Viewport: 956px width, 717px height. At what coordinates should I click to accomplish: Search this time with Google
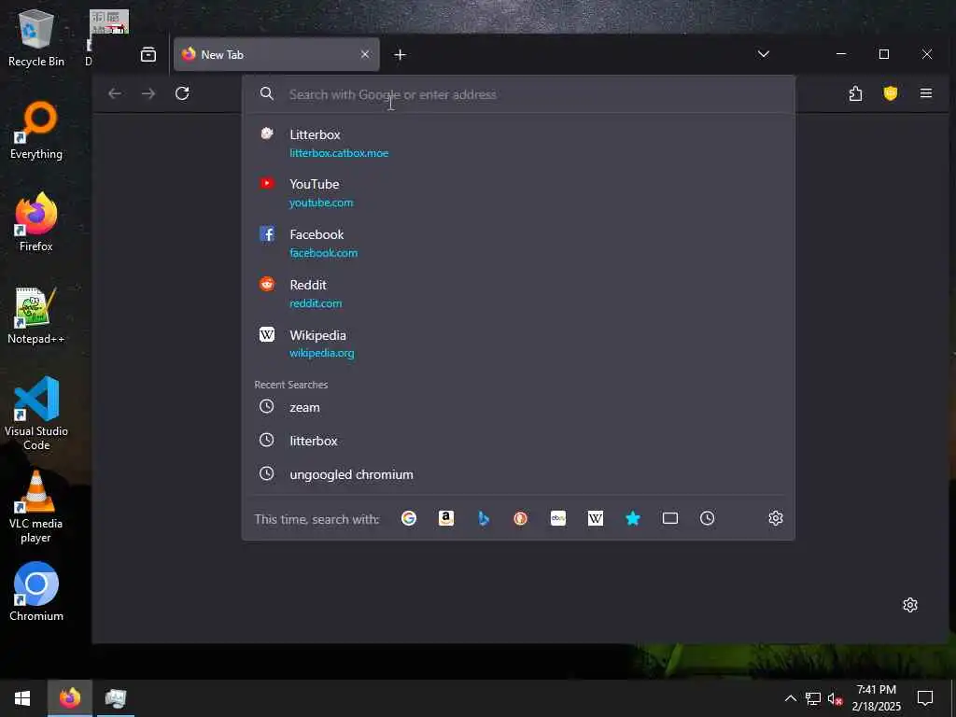pyautogui.click(x=409, y=518)
